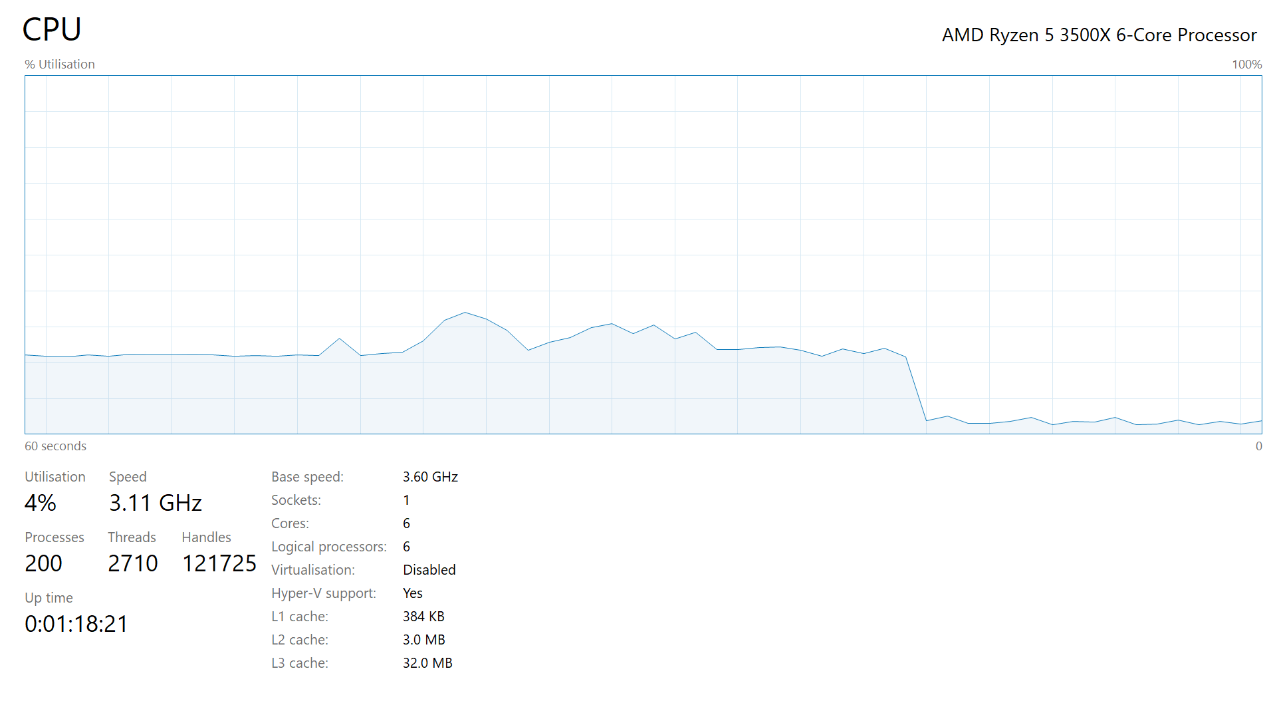Select the 121725 handles value
1273x713 pixels.
tap(219, 563)
